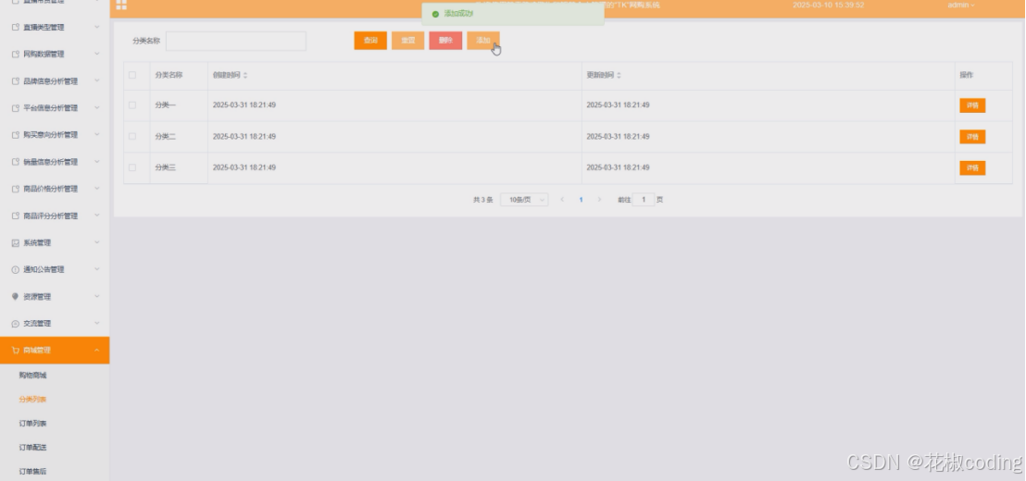Click the icon beside 直播类型管理
The image size is (1026, 481).
(16, 28)
